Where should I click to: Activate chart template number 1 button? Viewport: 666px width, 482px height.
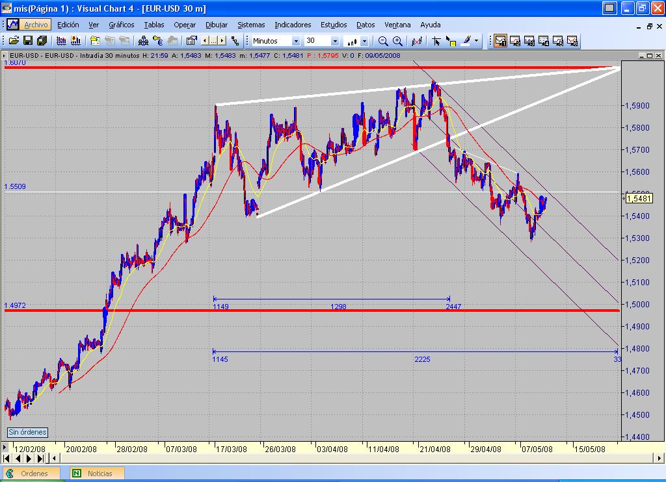[x=500, y=41]
